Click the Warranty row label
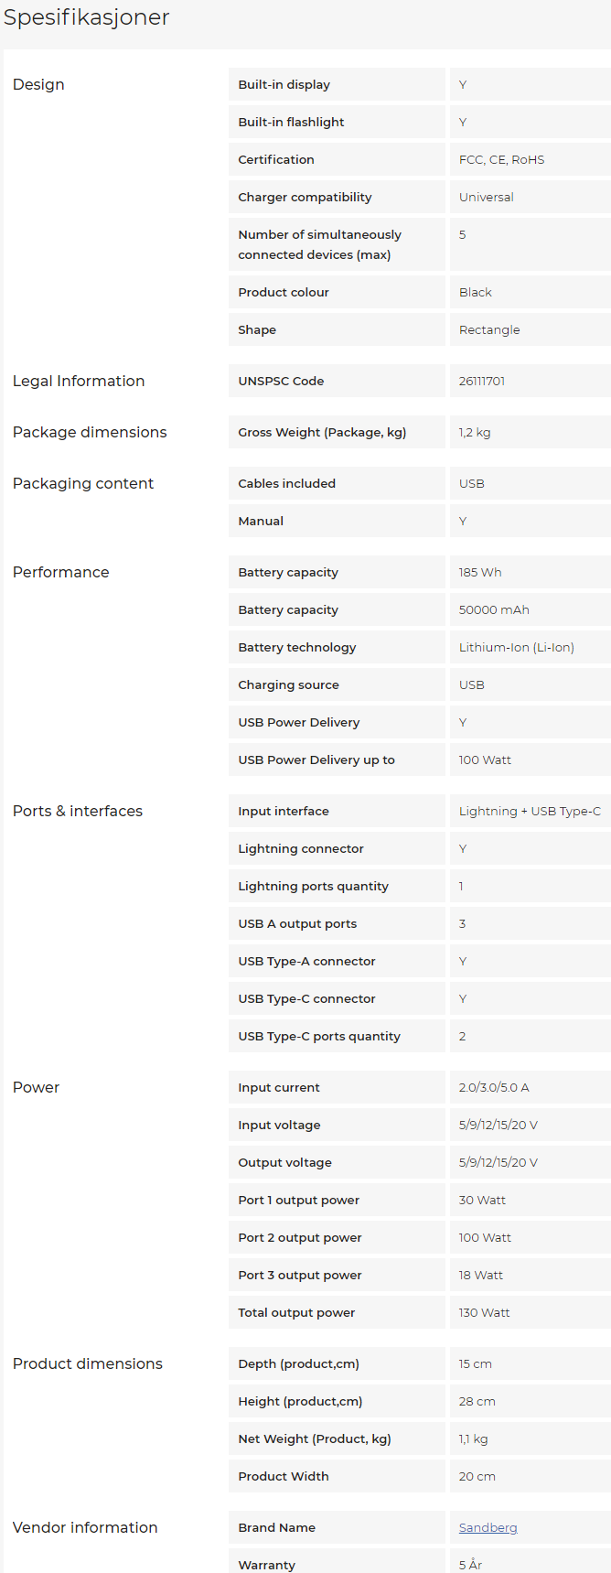 point(266,1565)
